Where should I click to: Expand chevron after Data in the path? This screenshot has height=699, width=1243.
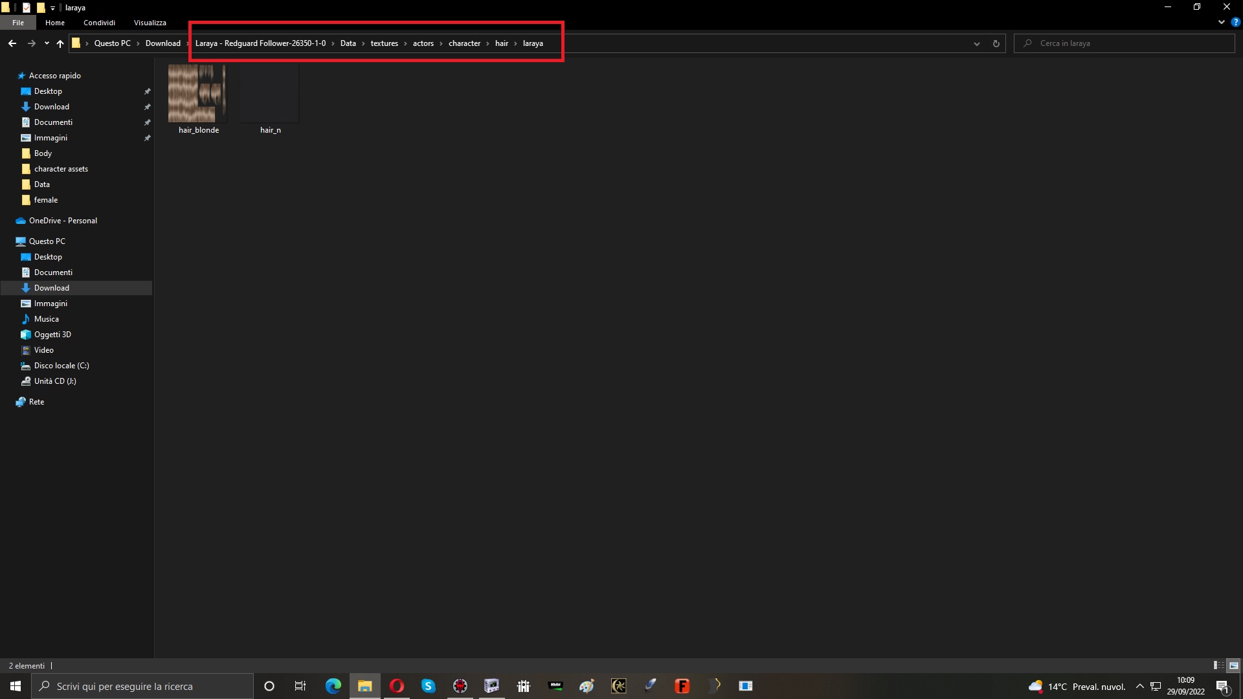pos(363,43)
